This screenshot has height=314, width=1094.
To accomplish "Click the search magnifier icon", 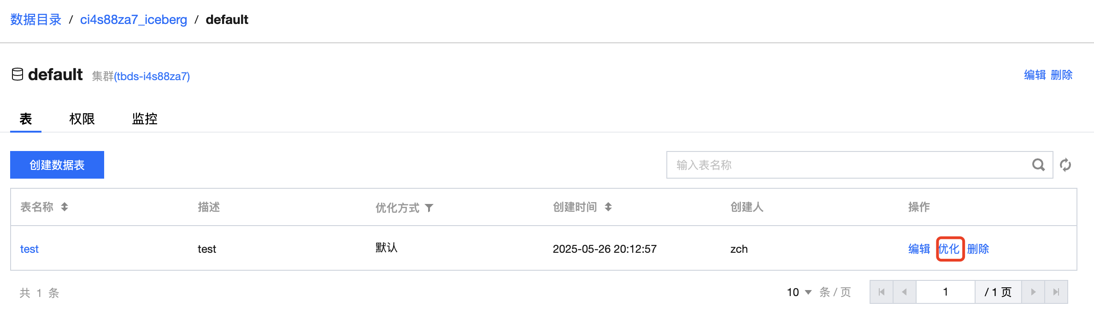I will point(1038,165).
